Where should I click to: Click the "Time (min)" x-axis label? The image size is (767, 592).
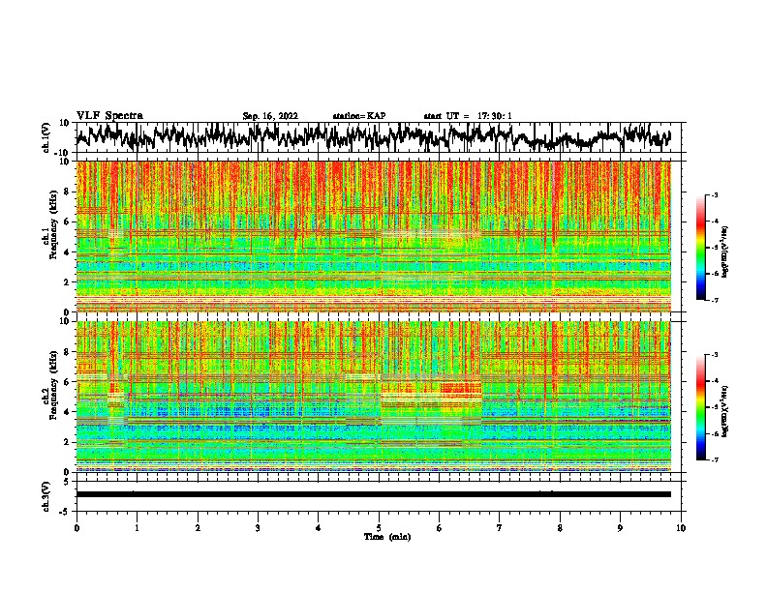click(x=387, y=537)
